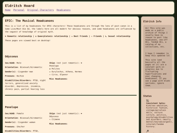Screen dimensions: 177x133
Task: Click Penelope's Sex/AGAB value Female
Action: coord(20,114)
